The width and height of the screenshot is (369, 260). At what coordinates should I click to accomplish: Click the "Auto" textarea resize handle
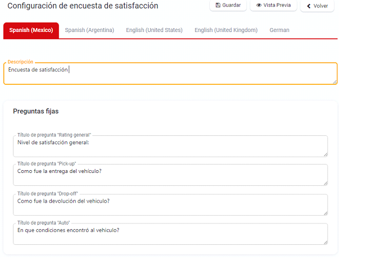pos(325,242)
